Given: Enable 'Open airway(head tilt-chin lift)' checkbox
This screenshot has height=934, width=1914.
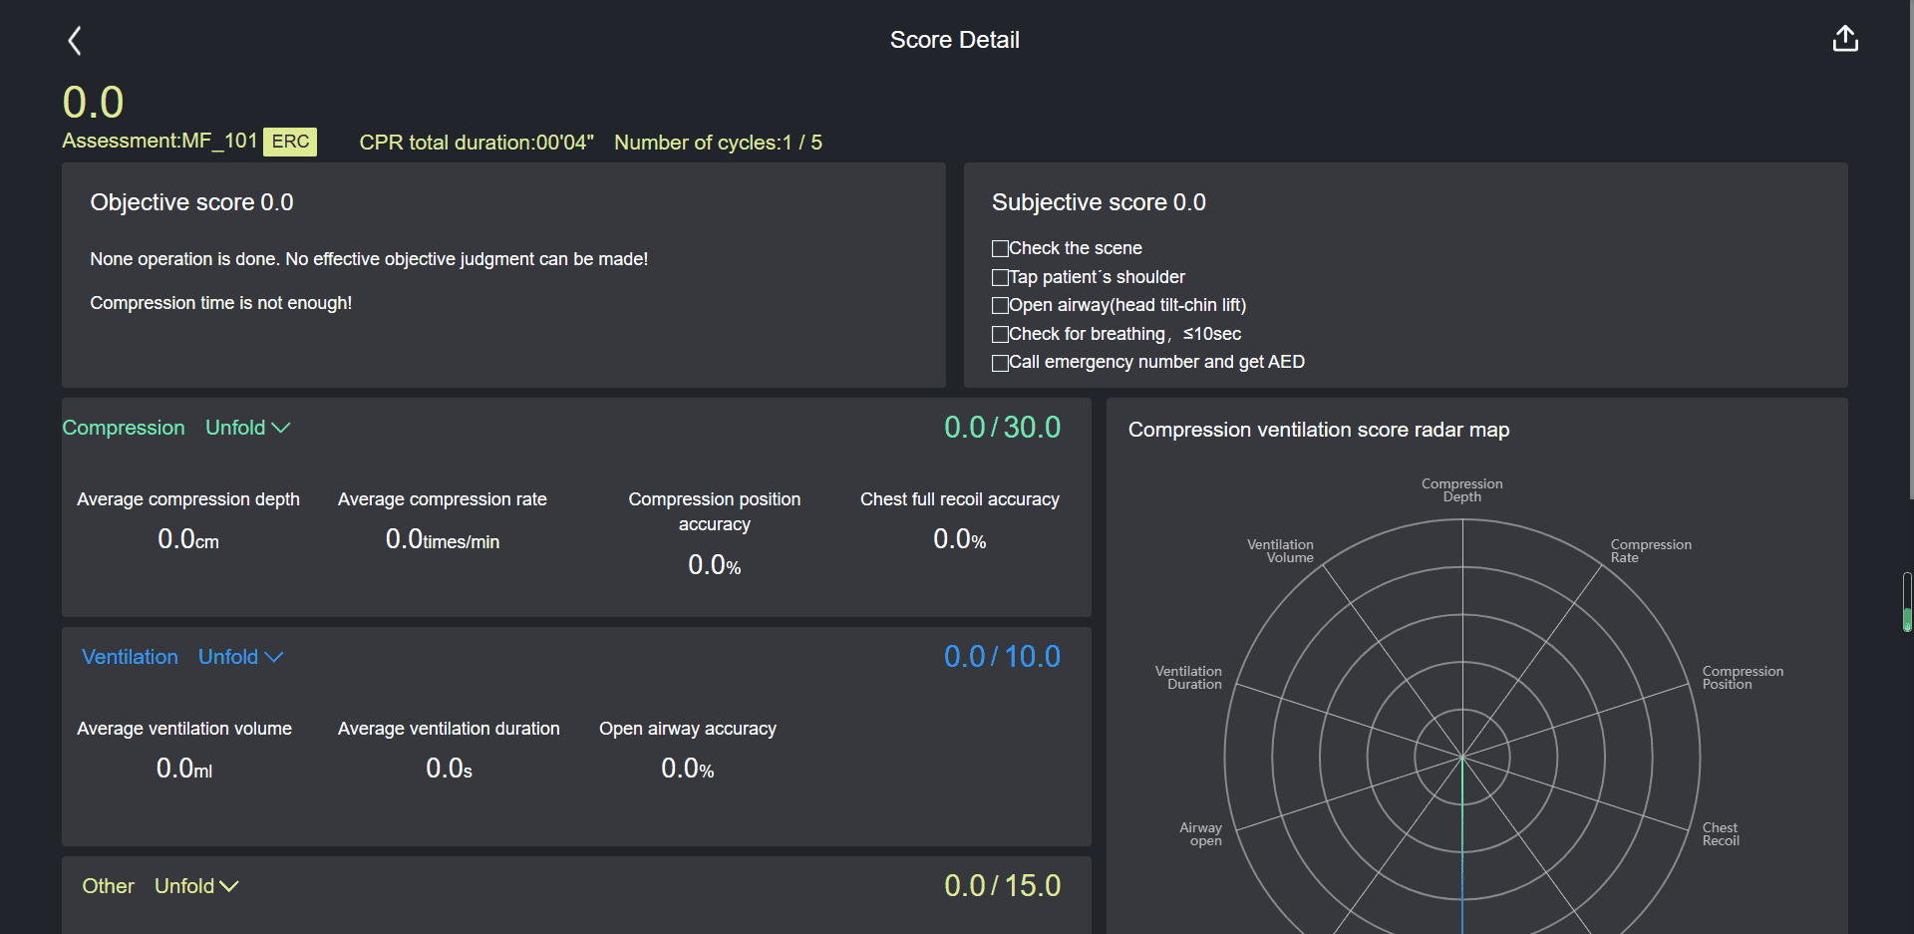Looking at the screenshot, I should coord(1000,305).
